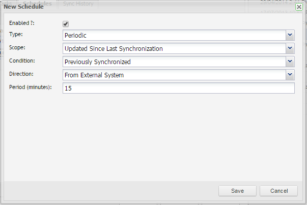The width and height of the screenshot is (307, 205).
Task: Click the Updated Since Last Synchronization field
Action: (x=174, y=48)
